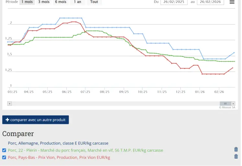Click the scrollbar right arrow
This screenshot has width=242, height=166.
[x=233, y=104]
